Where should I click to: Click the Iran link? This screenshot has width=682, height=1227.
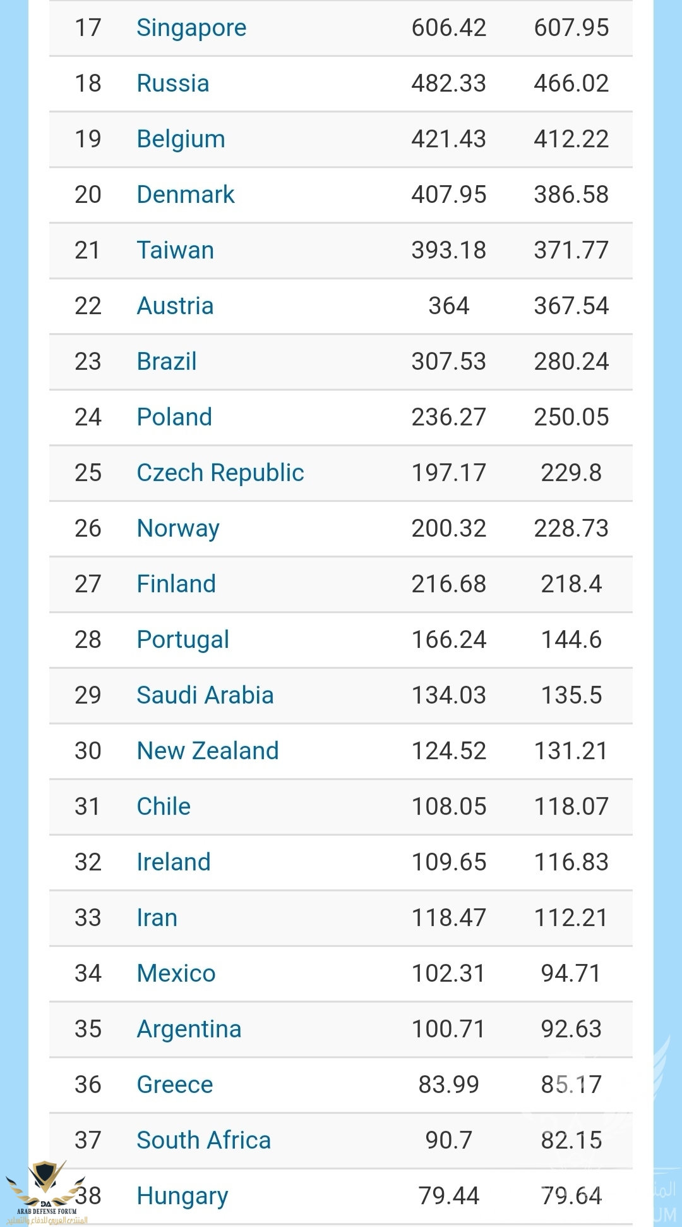pyautogui.click(x=157, y=918)
